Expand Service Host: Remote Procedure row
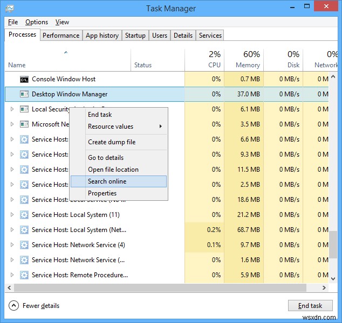 tap(12, 275)
